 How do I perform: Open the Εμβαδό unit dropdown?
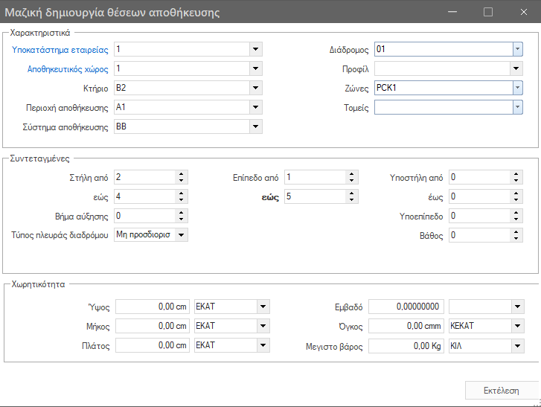point(517,307)
